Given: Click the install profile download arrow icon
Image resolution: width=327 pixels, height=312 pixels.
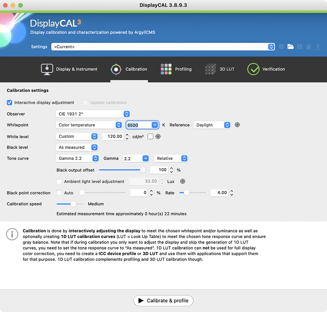Looking at the screenshot, I should pyautogui.click(x=318, y=47).
